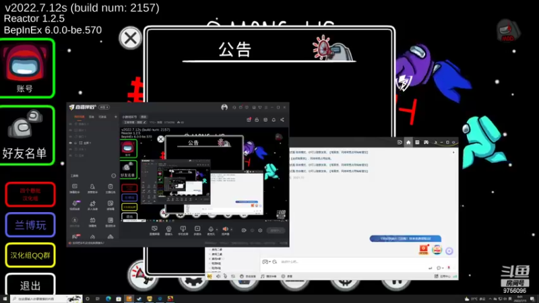Click the megaphone announcement circle icon
539x303 pixels.
[x=143, y=275]
